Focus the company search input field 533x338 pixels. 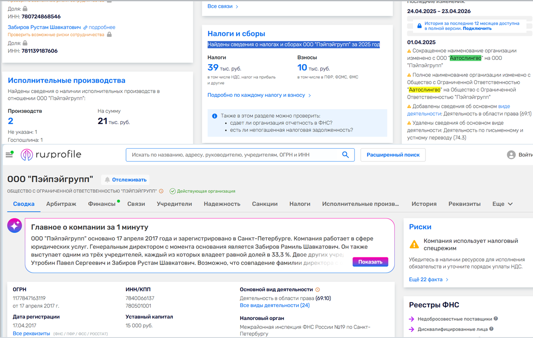(234, 155)
